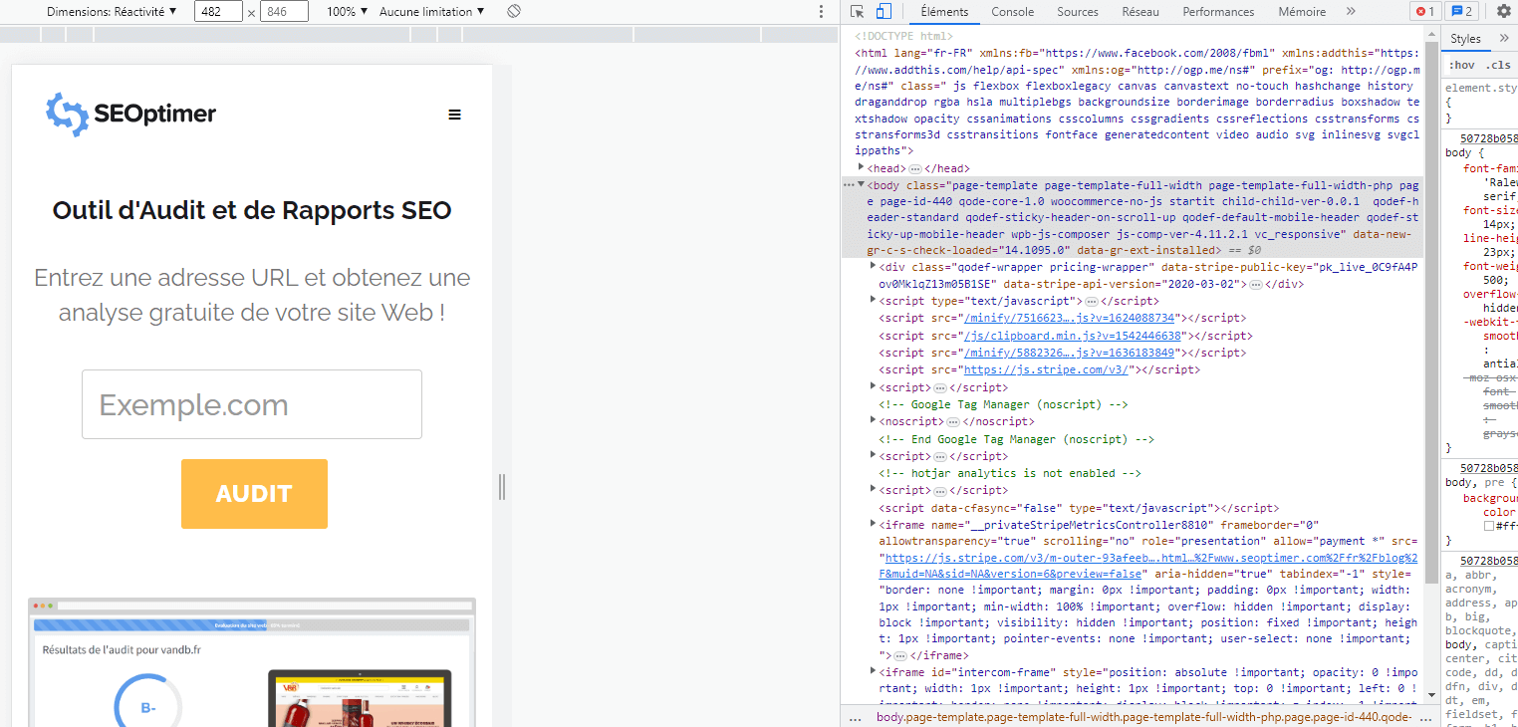Viewport: 1518px width, 727px height.
Task: Switch to the Réseau tab
Action: 1140,12
